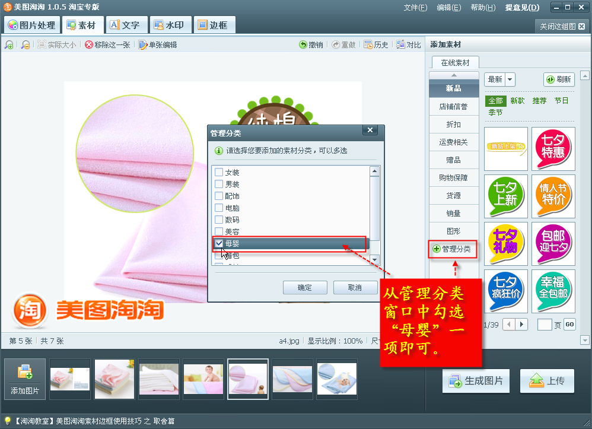Select the baby-on-towels thumbnail in filmstrip

click(x=203, y=379)
